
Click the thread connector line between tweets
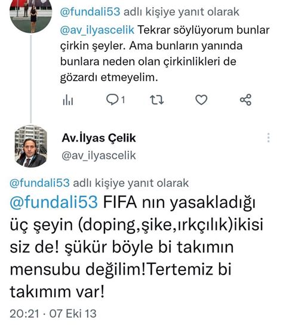(31, 79)
